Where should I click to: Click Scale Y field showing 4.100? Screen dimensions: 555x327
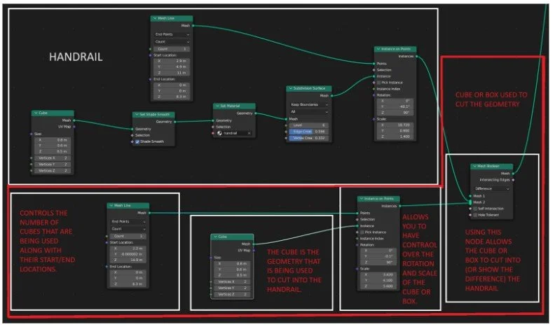pyautogui.click(x=378, y=280)
